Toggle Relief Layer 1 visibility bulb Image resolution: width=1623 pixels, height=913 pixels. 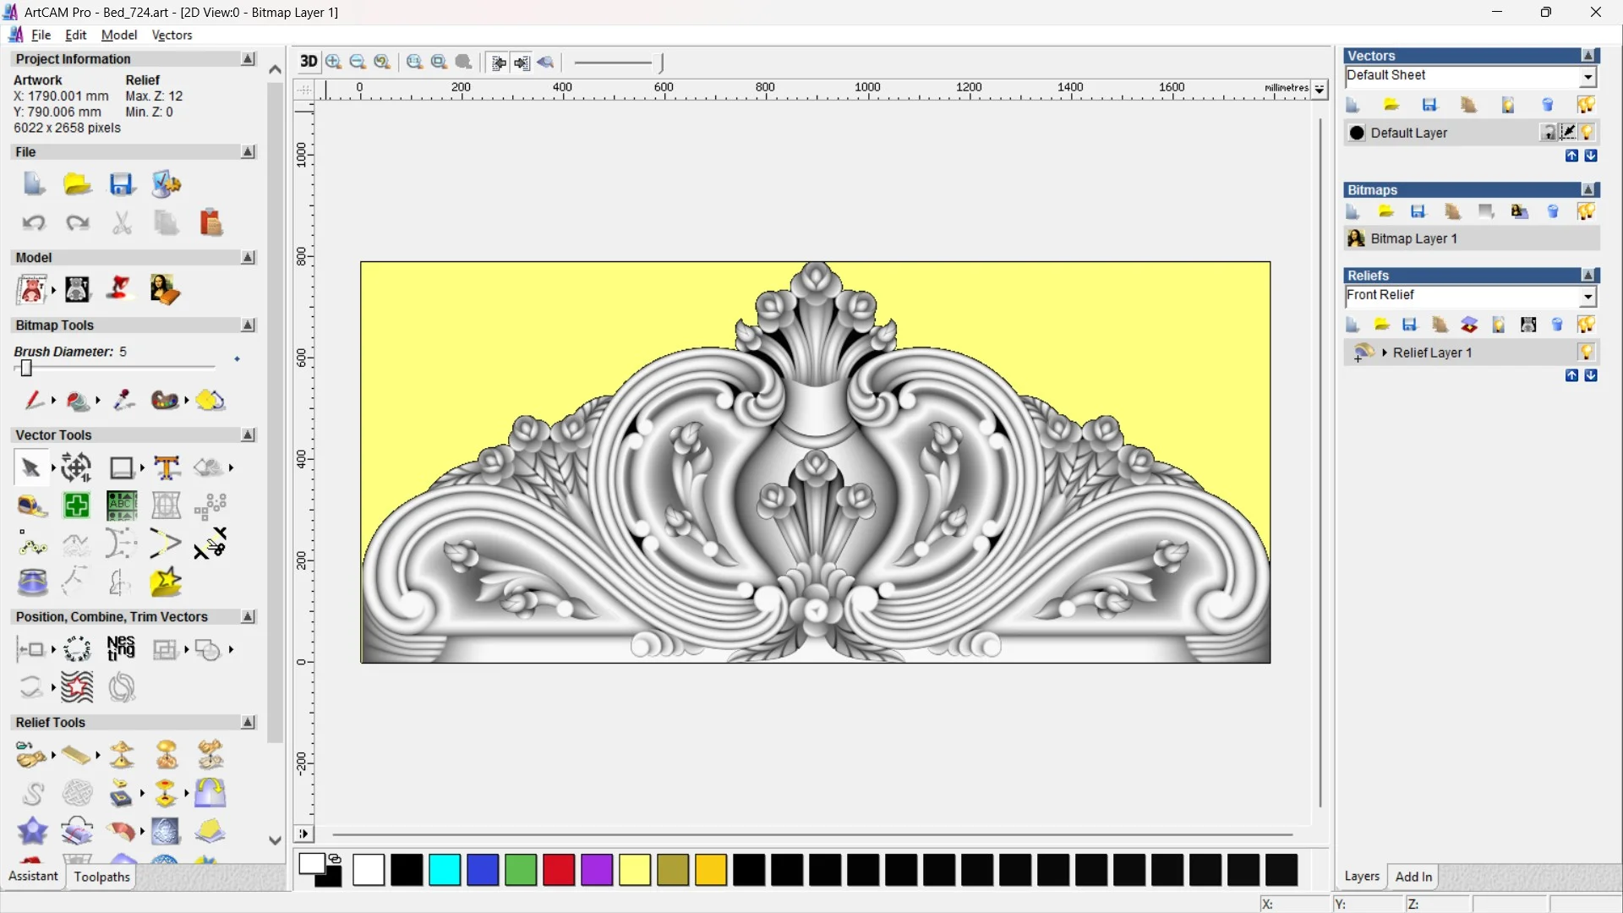1586,353
